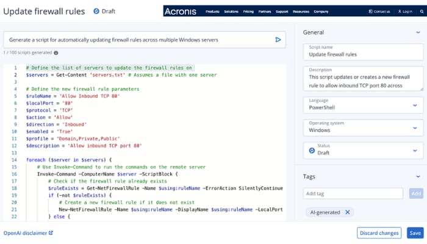Click the 'New-NetFirewallRule' code on line 21
This screenshot has width=427, height=244.
171,209
